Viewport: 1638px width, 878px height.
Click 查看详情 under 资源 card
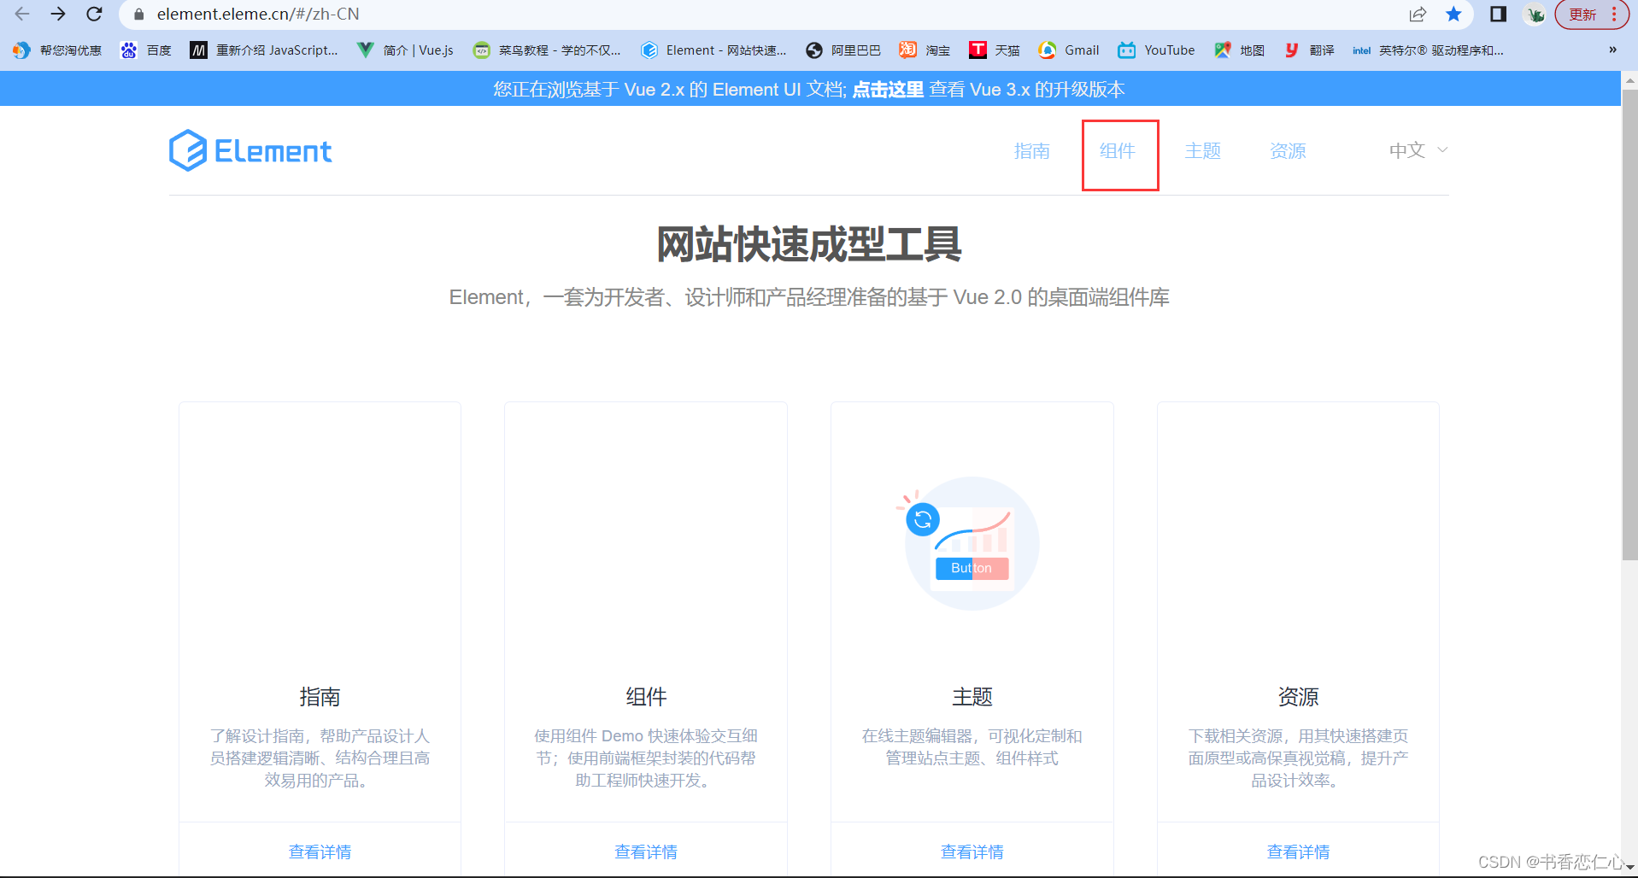pyautogui.click(x=1298, y=852)
